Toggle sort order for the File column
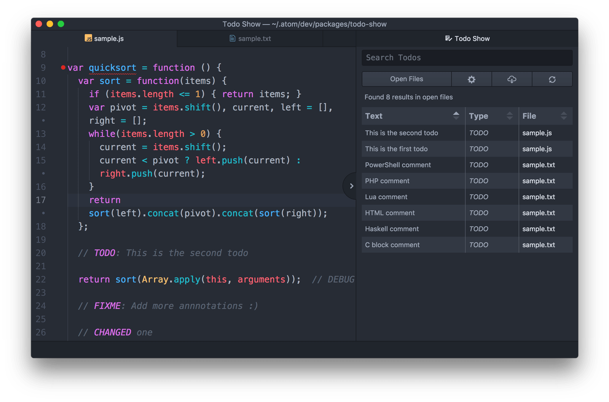The height and width of the screenshot is (402, 609). tap(565, 116)
